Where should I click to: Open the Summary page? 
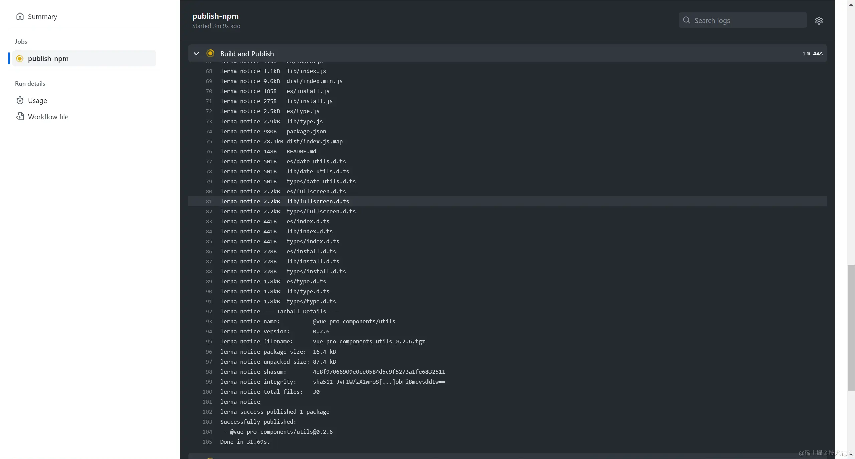click(x=42, y=16)
